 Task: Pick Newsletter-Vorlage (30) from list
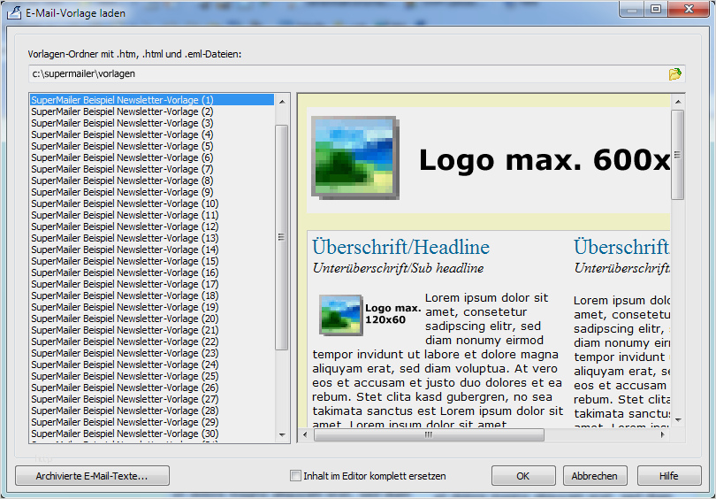pyautogui.click(x=125, y=434)
